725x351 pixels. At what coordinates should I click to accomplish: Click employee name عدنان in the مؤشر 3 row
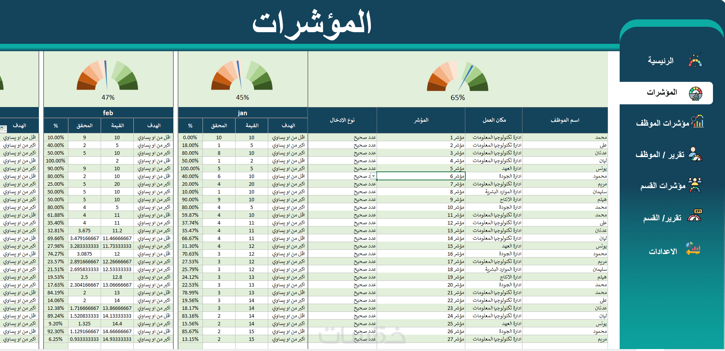coord(565,153)
